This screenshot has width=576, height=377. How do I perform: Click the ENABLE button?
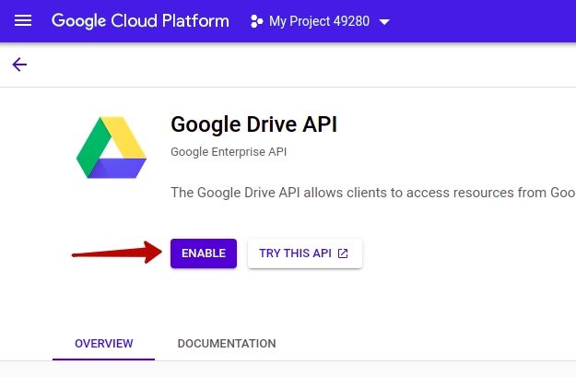pyautogui.click(x=204, y=253)
